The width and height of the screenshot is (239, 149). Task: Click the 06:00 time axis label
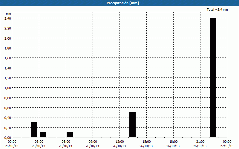[66, 142]
